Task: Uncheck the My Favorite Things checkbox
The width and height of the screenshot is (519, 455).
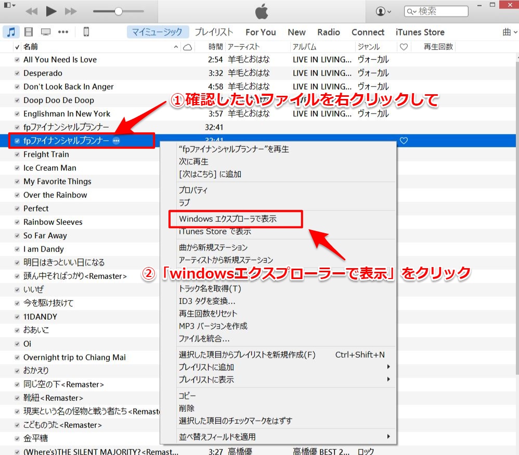Action: pyautogui.click(x=17, y=182)
